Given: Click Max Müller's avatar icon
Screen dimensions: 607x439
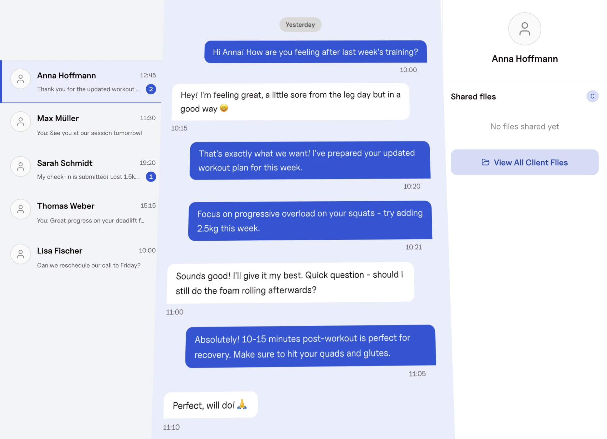Looking at the screenshot, I should 20,122.
